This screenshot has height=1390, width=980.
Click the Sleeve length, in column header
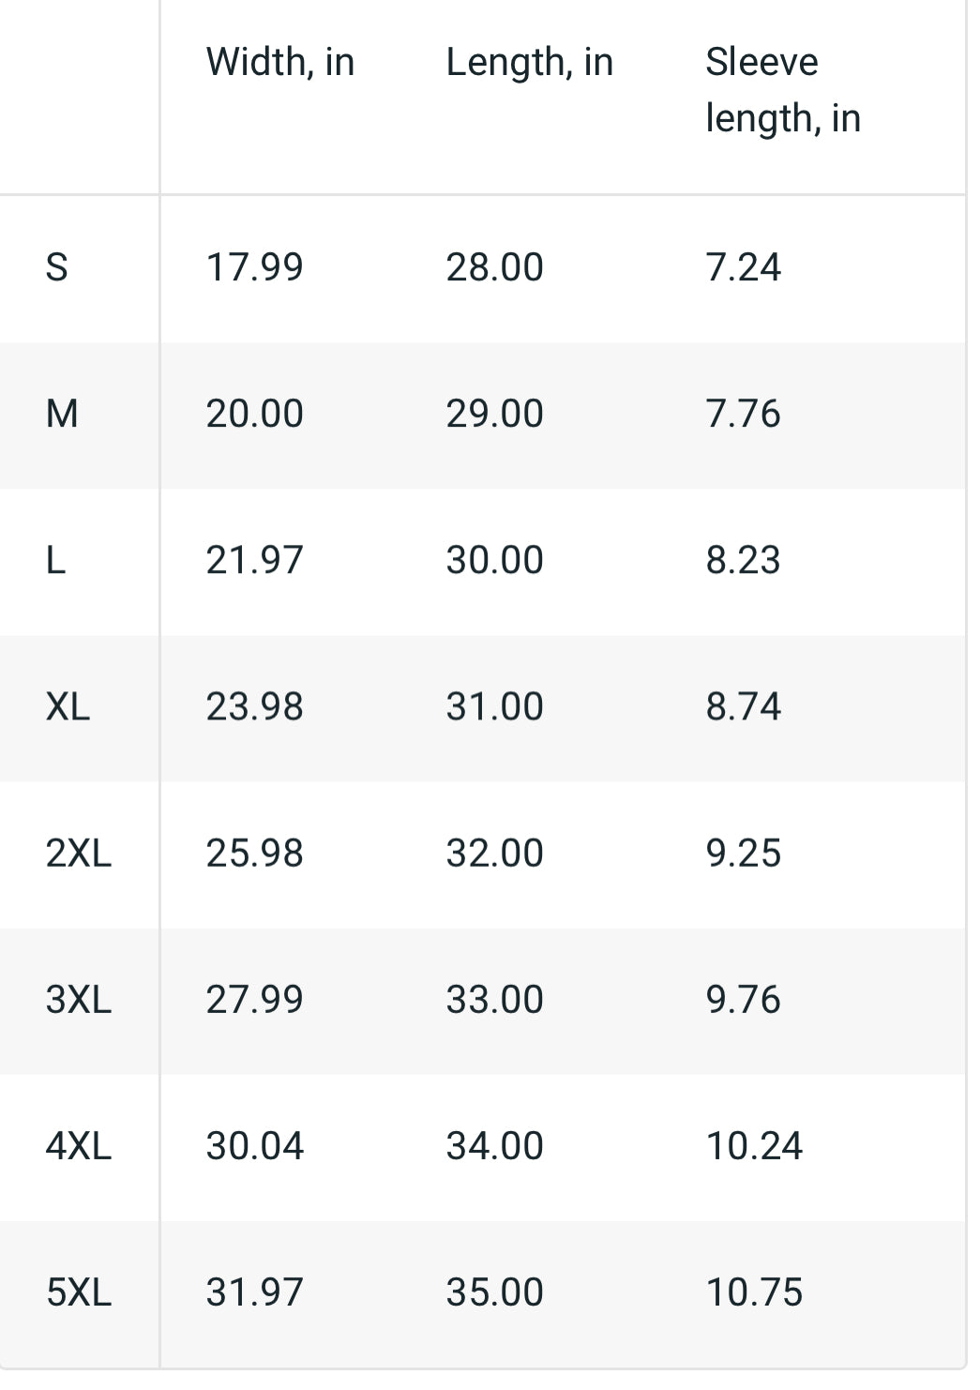[782, 90]
